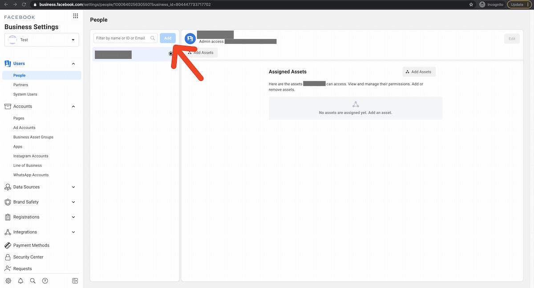Open Line of Business
This screenshot has height=288, width=534.
point(28,165)
